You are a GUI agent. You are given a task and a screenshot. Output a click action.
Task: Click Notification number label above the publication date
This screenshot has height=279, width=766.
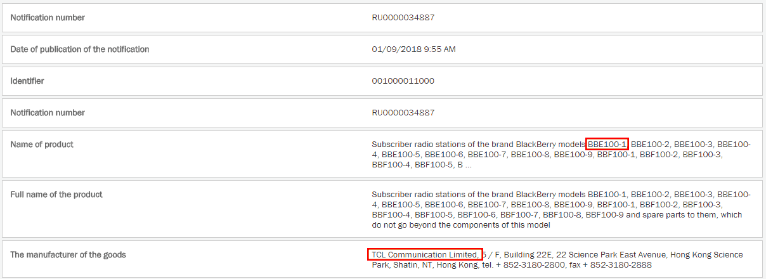coord(48,17)
